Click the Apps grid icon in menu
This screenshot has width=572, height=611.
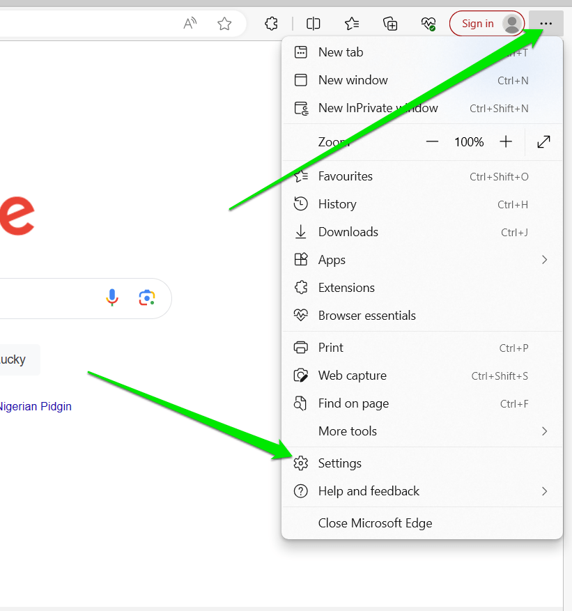tap(301, 260)
